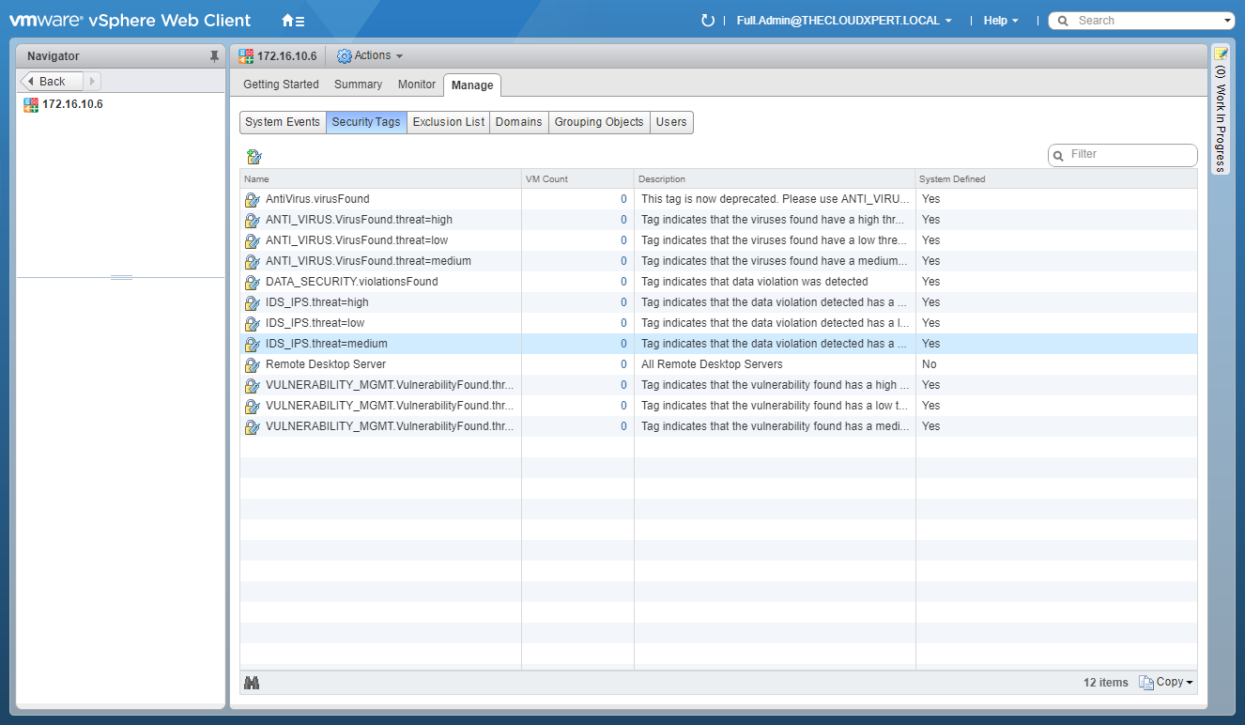Click the Work In Progress notepad icon
Screen dimensions: 1245x725
click(1221, 54)
